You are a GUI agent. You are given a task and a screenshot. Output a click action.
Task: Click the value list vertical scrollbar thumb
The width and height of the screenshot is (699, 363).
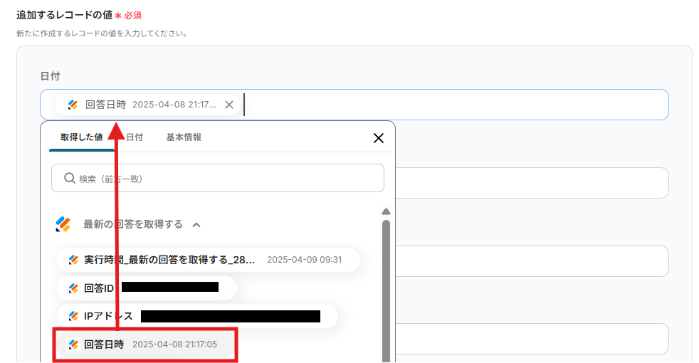click(x=386, y=291)
